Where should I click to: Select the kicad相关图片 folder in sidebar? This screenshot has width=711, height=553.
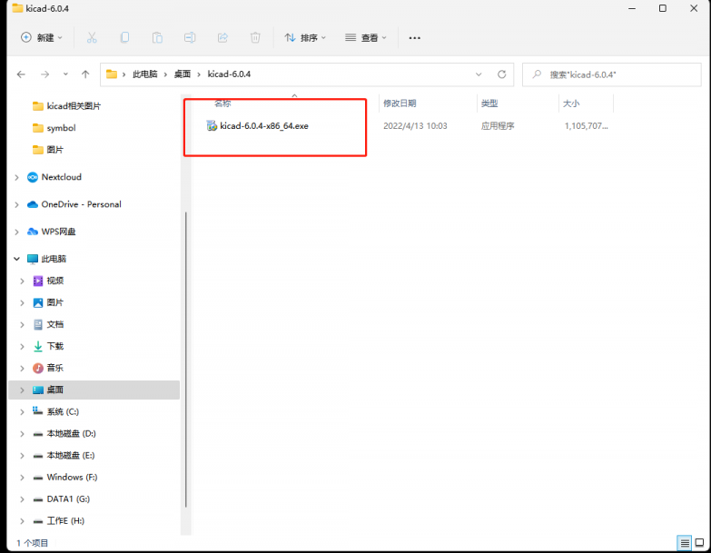click(66, 106)
